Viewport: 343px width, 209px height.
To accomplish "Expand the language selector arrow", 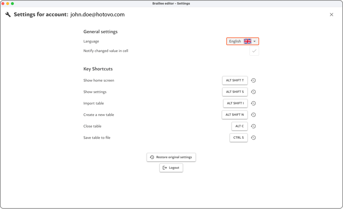I will [x=254, y=41].
